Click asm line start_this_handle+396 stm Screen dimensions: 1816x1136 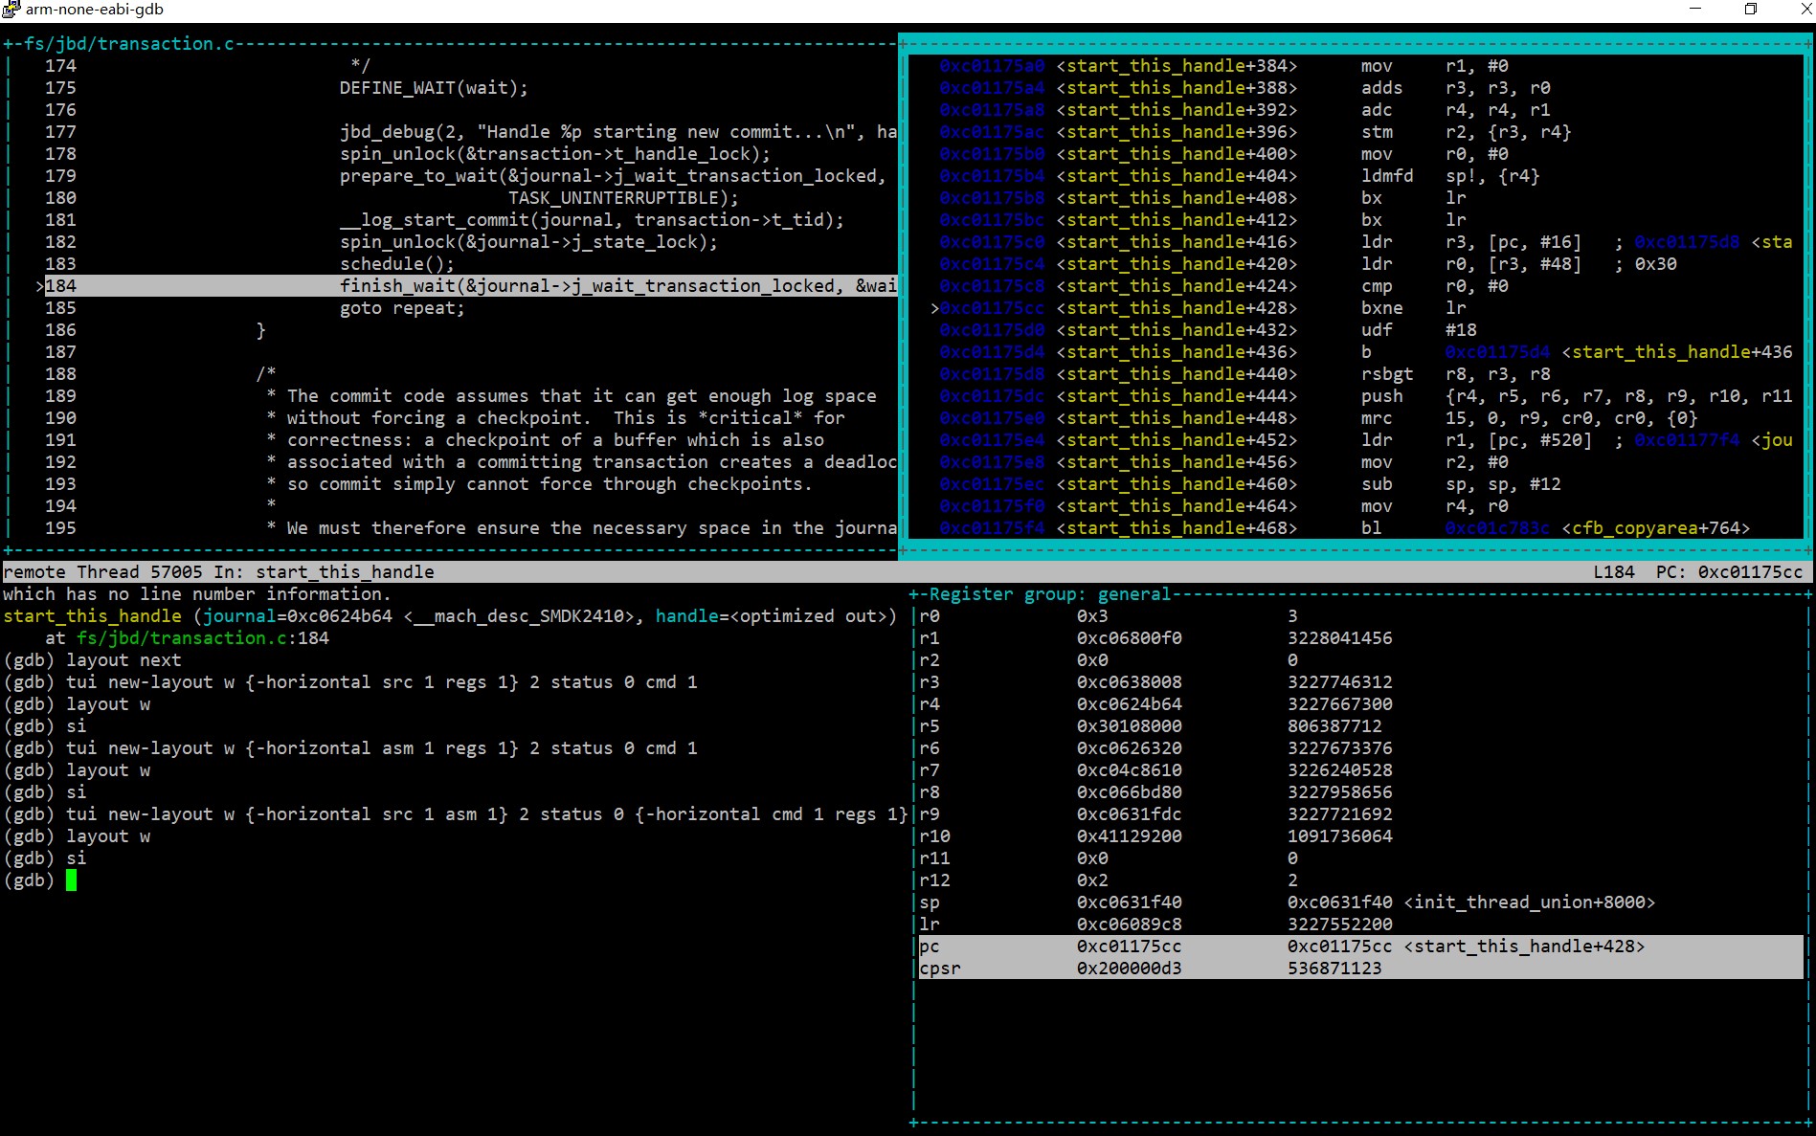tap(1255, 132)
